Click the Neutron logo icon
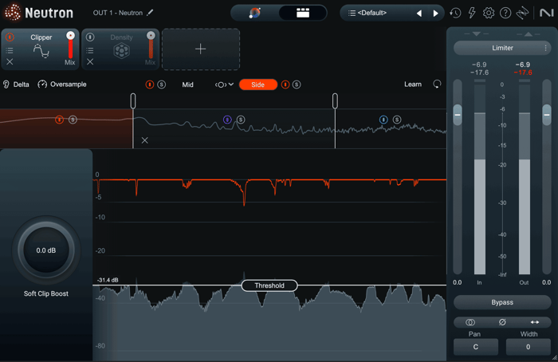 pyautogui.click(x=13, y=13)
